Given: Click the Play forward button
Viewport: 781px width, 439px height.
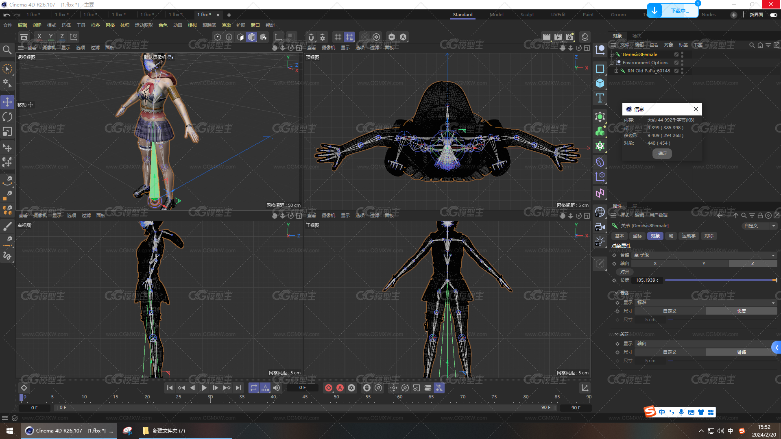Looking at the screenshot, I should (204, 388).
